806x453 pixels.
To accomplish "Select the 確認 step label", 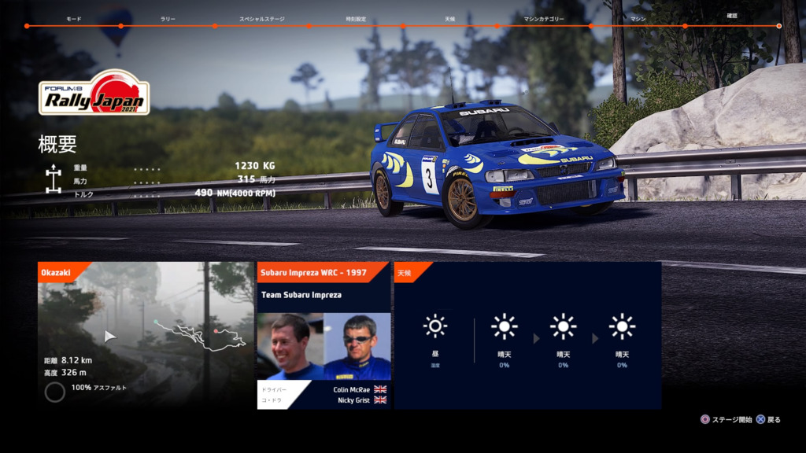I will (x=732, y=16).
